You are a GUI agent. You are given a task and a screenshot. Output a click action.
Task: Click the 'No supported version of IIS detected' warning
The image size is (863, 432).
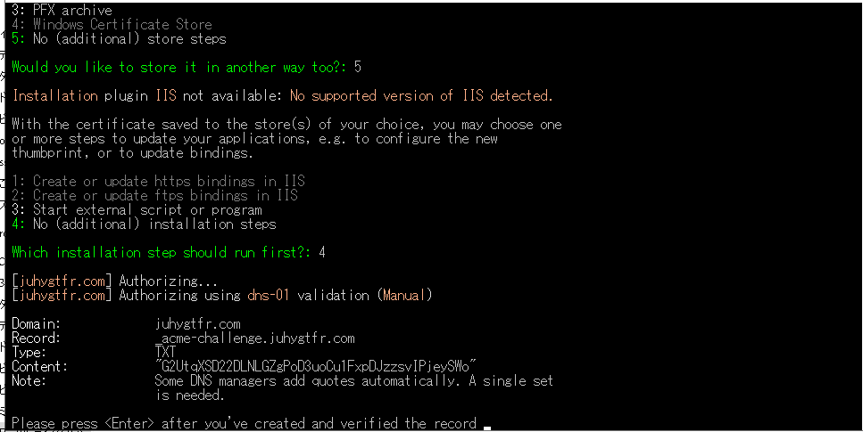click(x=421, y=95)
